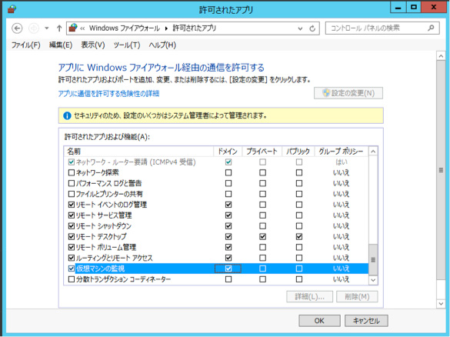Click the キャンセル button
Image resolution: width=450 pixels, height=337 pixels.
[366, 321]
